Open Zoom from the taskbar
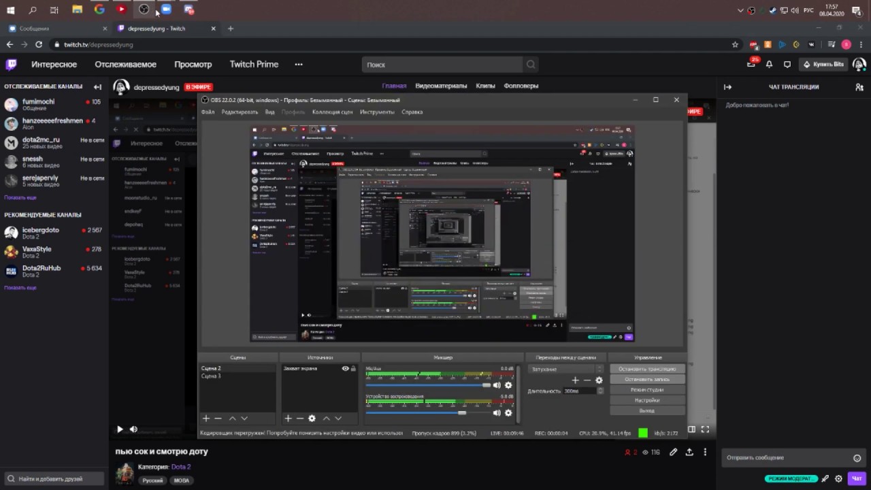The width and height of the screenshot is (871, 490). point(166,10)
